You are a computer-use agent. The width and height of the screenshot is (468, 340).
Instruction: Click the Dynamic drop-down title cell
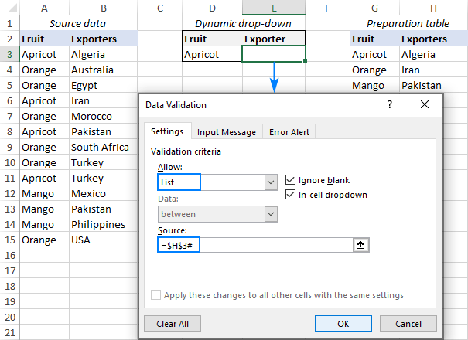point(244,23)
